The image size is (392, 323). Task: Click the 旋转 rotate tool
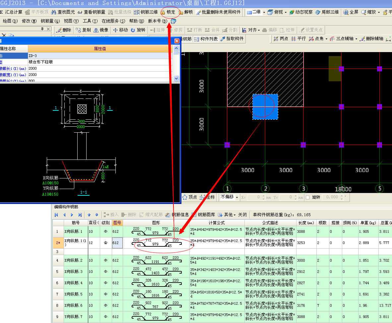click(x=138, y=30)
